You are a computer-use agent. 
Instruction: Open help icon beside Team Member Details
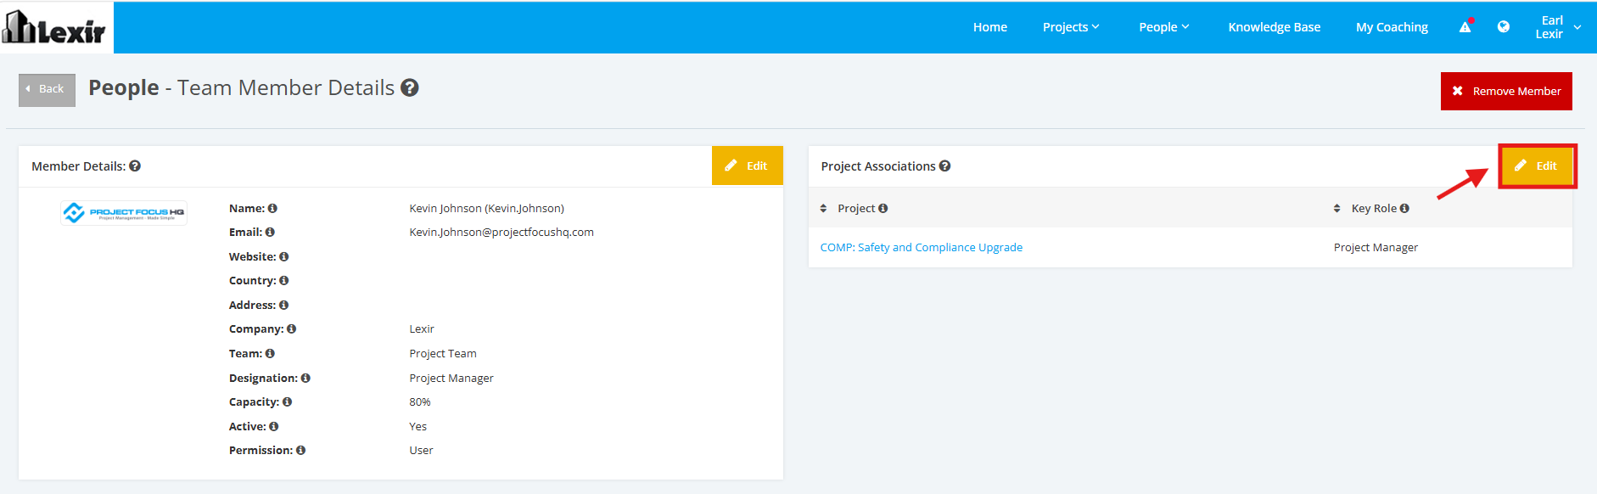tap(410, 87)
